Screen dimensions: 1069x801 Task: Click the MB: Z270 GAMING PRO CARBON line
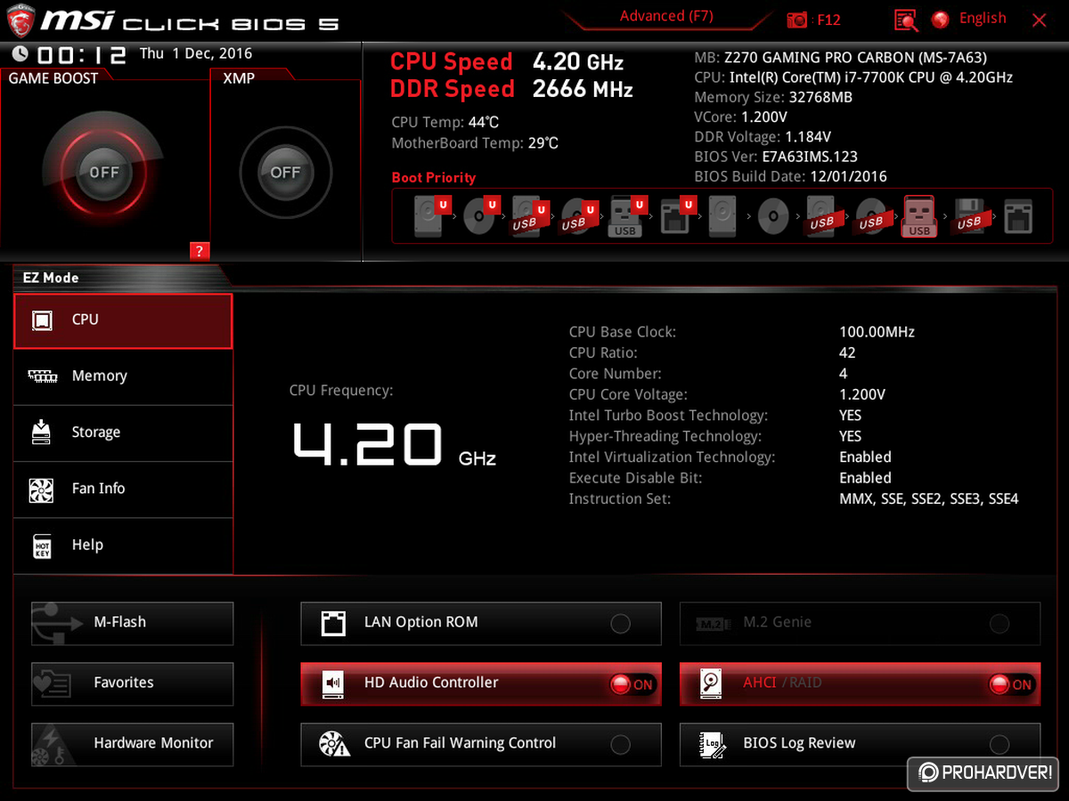(840, 58)
